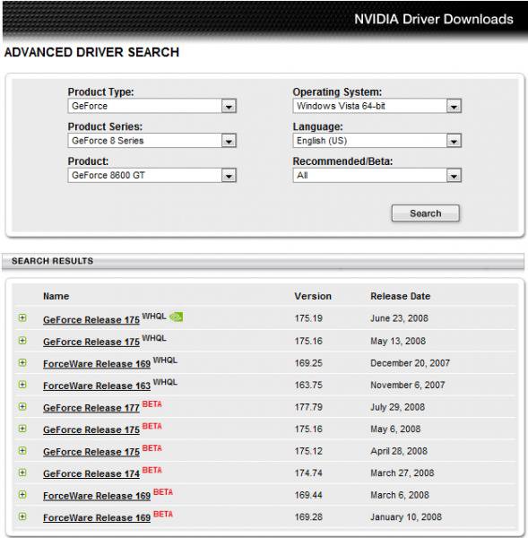Viewport: 528px width, 538px height.
Task: Click the release date March 27, 2008
Action: [x=402, y=473]
